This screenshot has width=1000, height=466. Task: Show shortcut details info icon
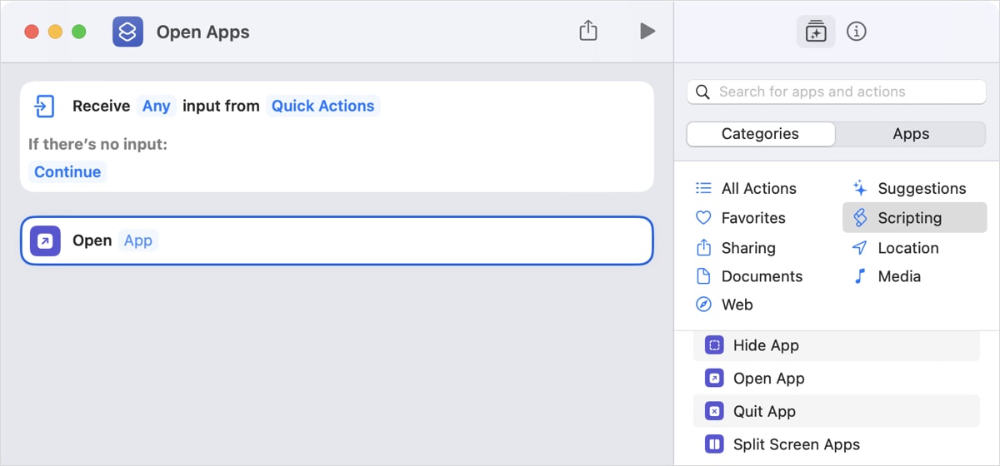857,32
